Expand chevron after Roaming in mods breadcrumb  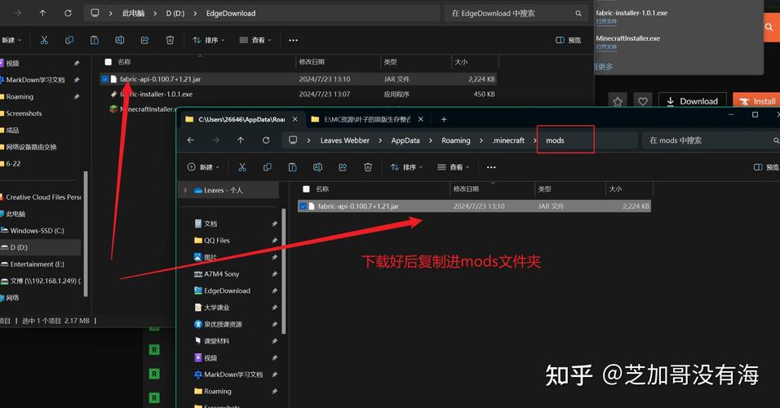[481, 140]
